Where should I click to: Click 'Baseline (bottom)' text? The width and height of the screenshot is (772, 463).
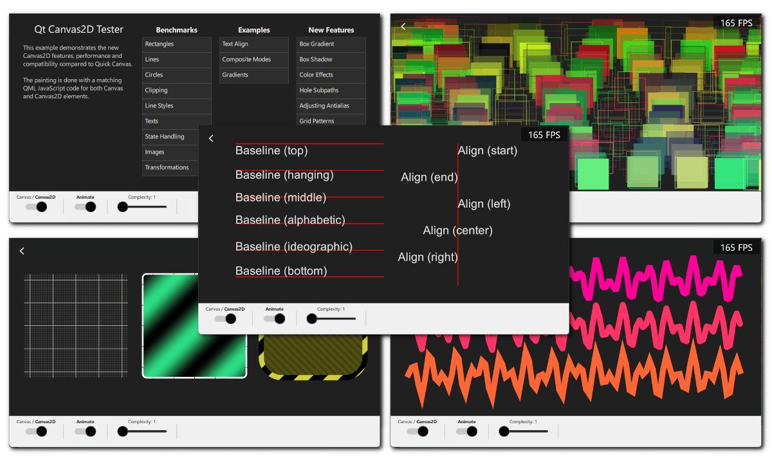click(281, 271)
